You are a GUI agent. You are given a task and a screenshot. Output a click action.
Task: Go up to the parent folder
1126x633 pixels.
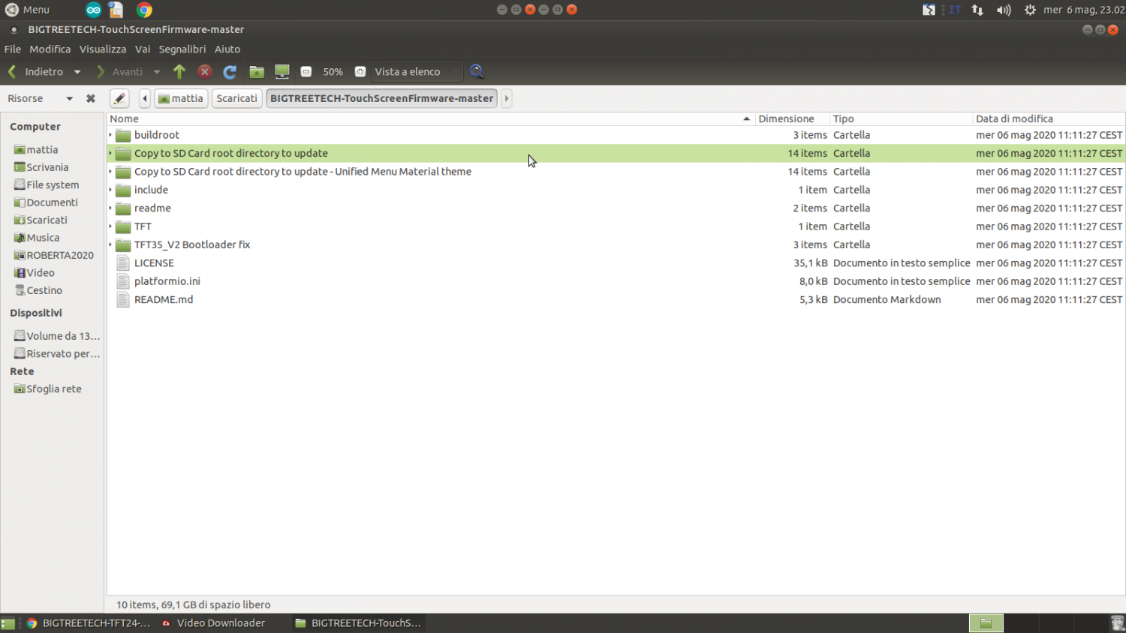(179, 71)
